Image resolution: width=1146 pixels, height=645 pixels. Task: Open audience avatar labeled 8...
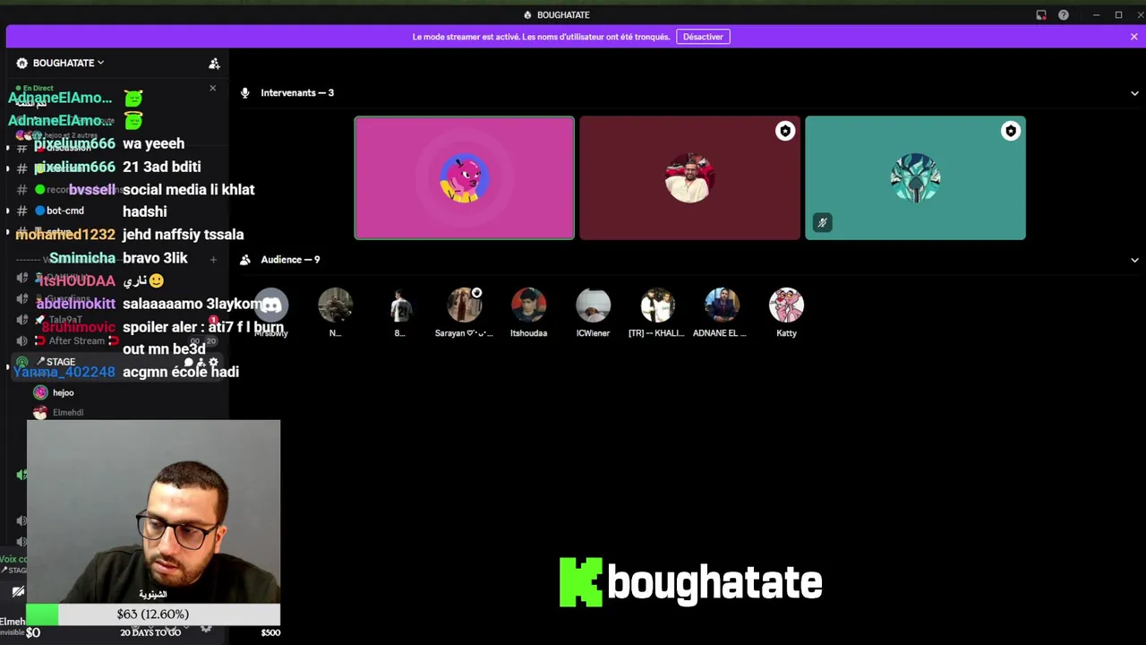(400, 306)
